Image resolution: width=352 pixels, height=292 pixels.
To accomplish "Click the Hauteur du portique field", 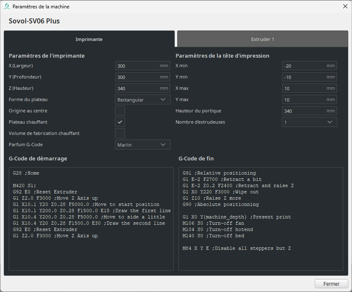I will (x=309, y=111).
